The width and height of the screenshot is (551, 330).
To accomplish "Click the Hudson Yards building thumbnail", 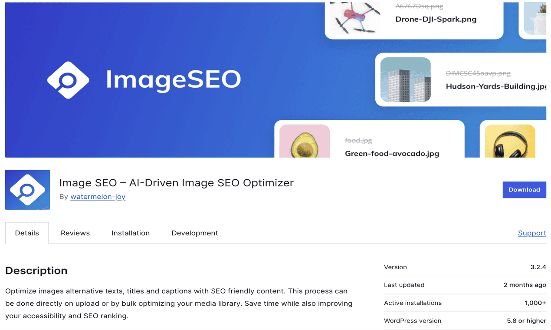I will pos(406,80).
